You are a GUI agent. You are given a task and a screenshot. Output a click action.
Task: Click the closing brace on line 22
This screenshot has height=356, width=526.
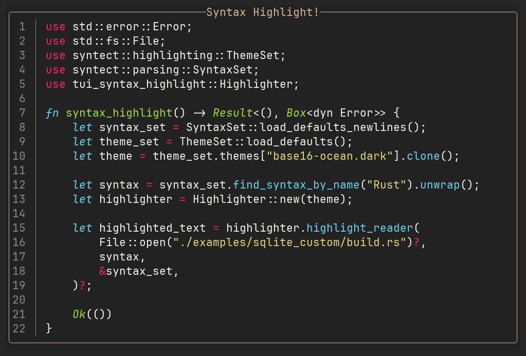point(49,328)
